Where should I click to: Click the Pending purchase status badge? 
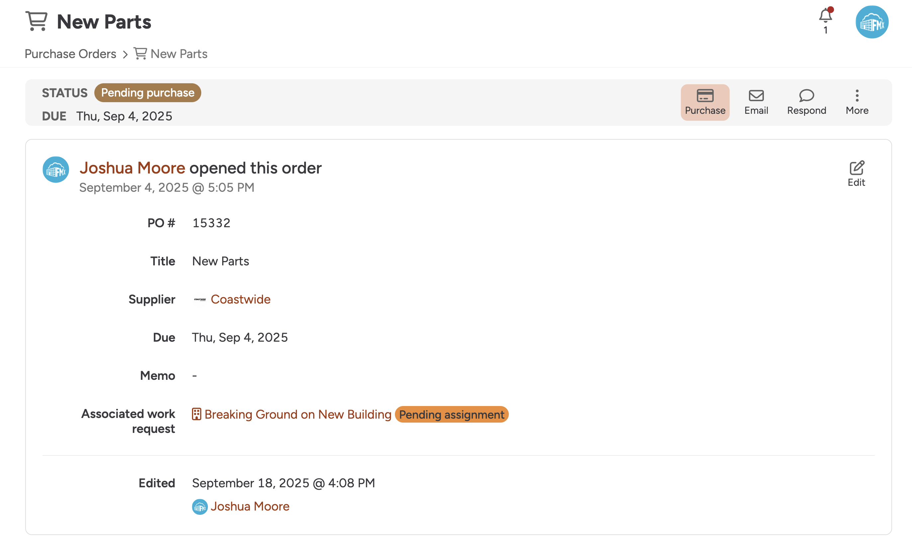[147, 93]
